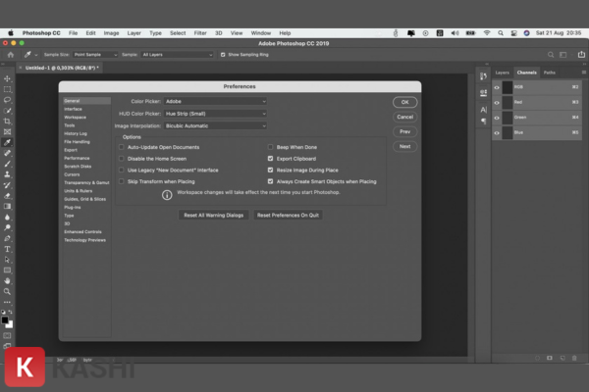
Task: Select Scratch Disks in Preferences sidebar
Action: pos(78,167)
